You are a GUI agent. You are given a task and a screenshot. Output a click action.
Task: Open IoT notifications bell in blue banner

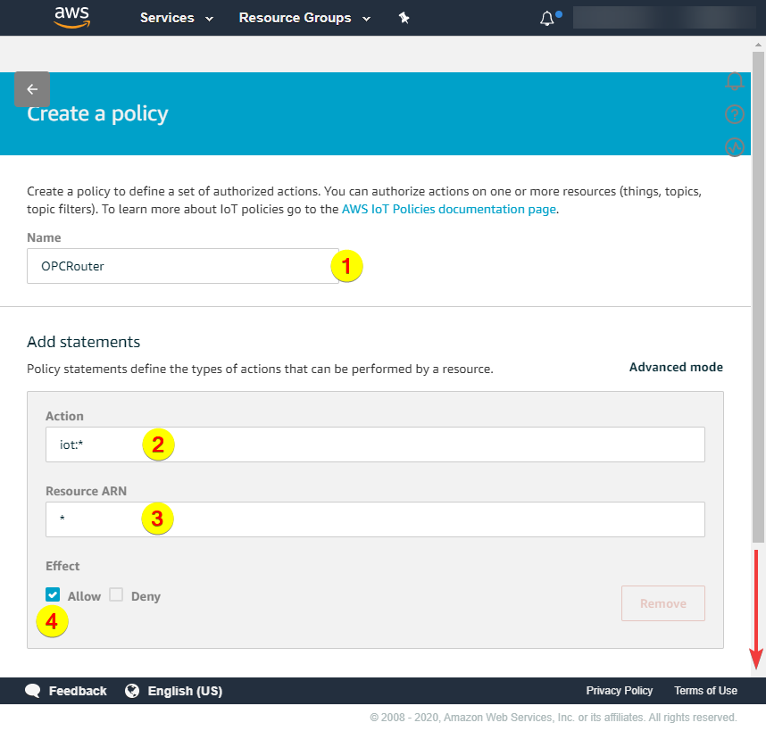coord(734,81)
